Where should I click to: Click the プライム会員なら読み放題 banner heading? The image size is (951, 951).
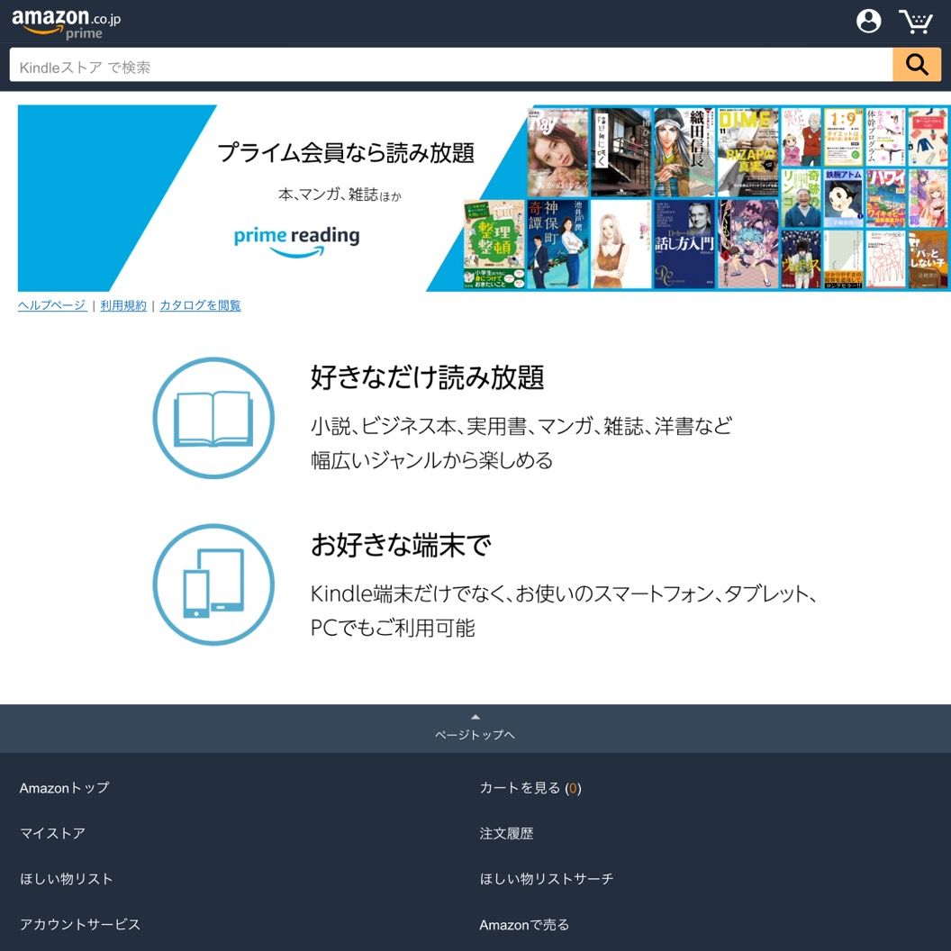click(346, 152)
